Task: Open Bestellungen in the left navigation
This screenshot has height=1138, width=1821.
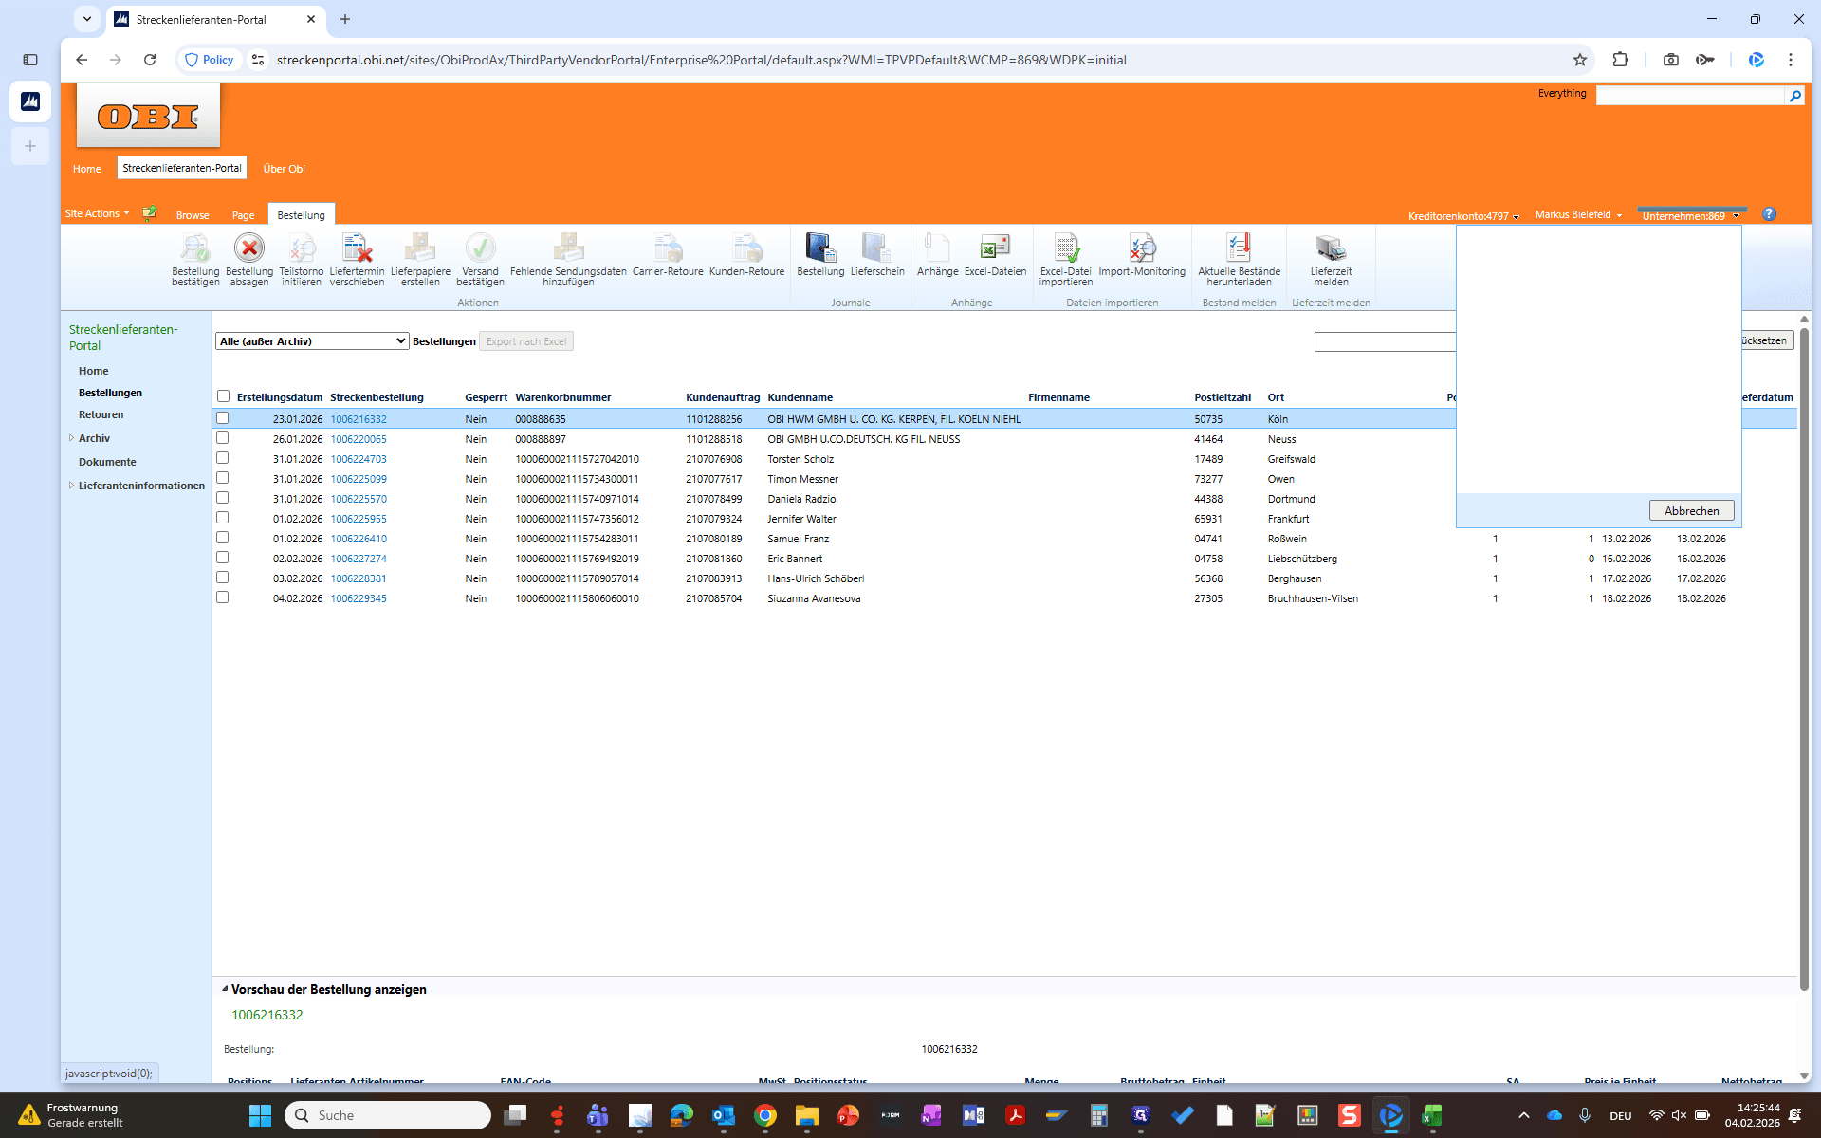Action: [x=110, y=393]
